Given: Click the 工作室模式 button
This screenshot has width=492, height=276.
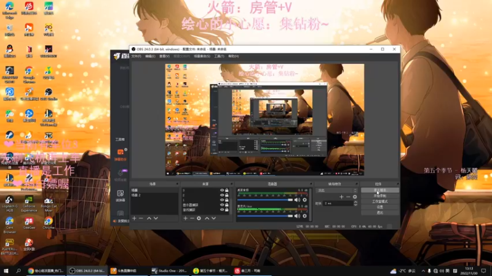Looking at the screenshot, I should click(x=380, y=202).
